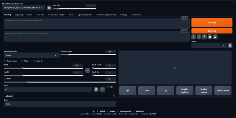Click the CFG Scale value box
This screenshot has height=118, width=236.
tap(111, 79)
